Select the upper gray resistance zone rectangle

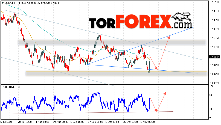click(112, 43)
